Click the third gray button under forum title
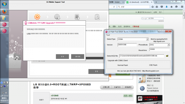 pos(128,87)
